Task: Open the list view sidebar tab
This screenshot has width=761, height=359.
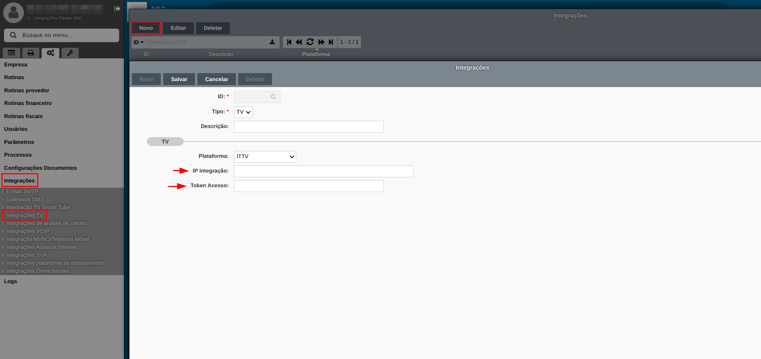Action: [12, 53]
